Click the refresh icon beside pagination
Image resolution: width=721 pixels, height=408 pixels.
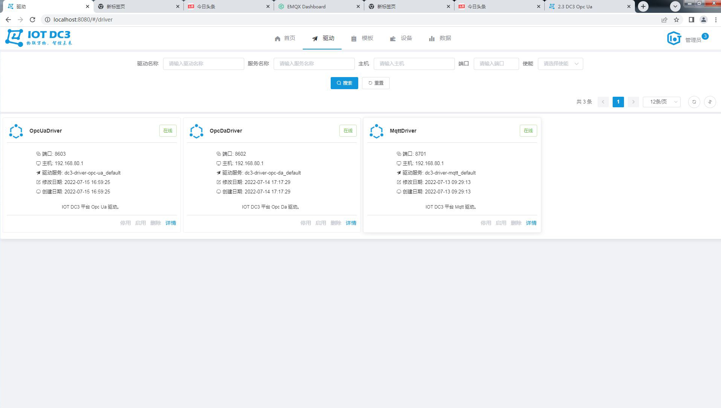[x=694, y=102]
